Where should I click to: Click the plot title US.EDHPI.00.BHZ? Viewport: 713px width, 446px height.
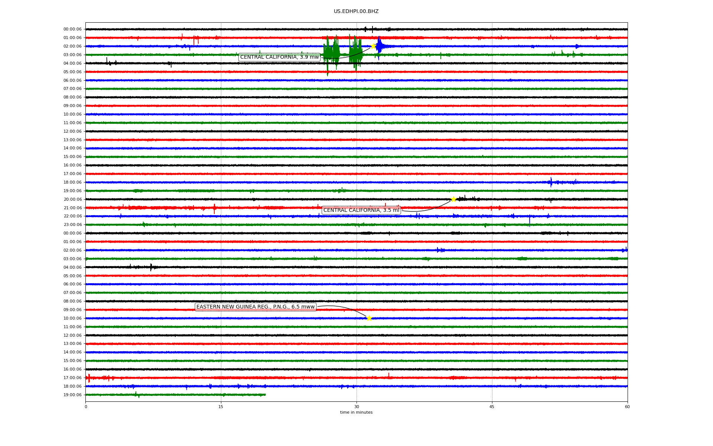[356, 12]
